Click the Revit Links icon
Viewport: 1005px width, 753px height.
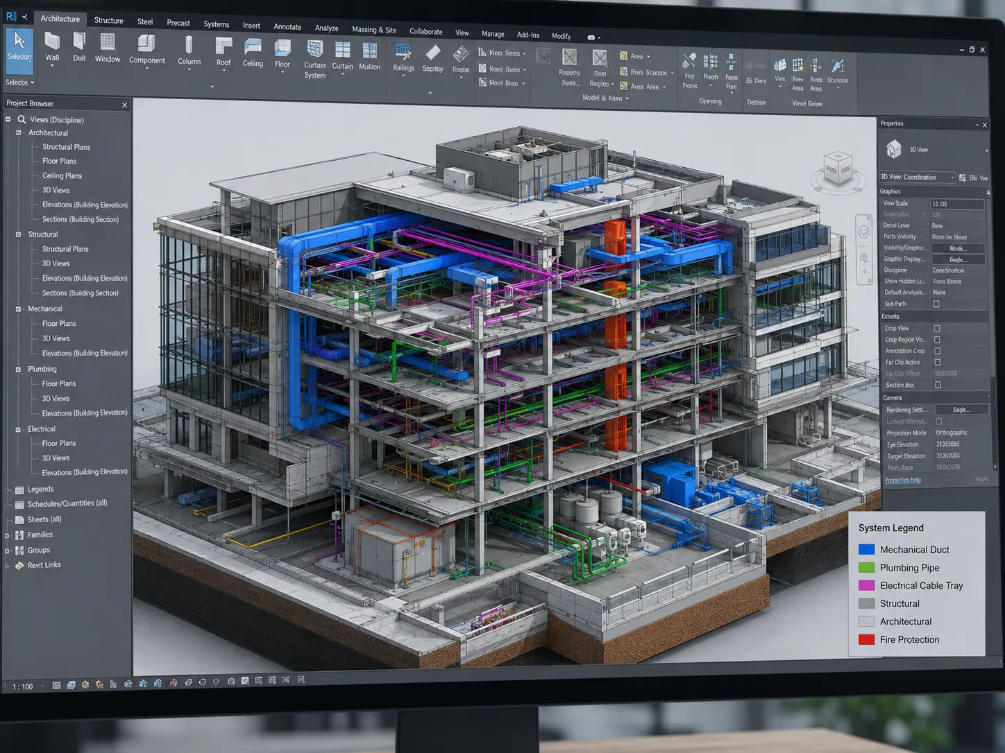(x=19, y=566)
